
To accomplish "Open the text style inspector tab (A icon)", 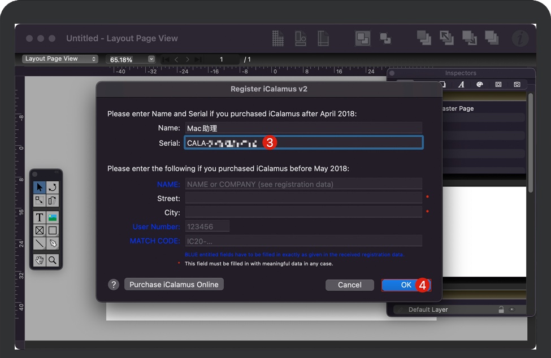I will 461,85.
